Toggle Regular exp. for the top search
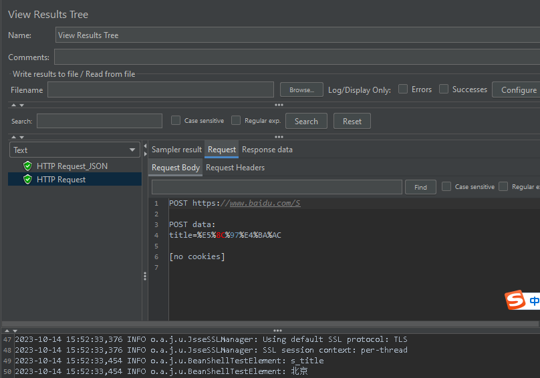The height and width of the screenshot is (378, 540). (x=236, y=120)
